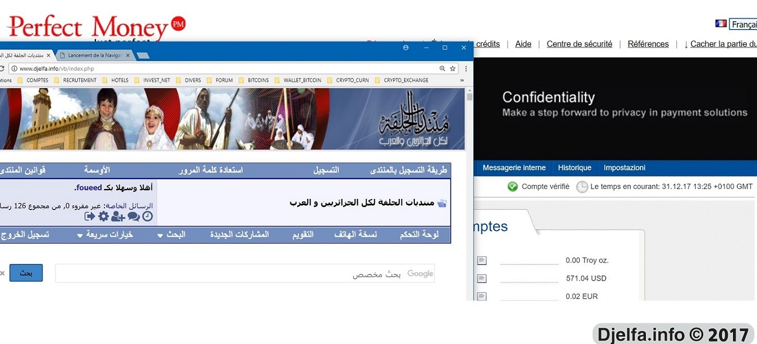Click the zoom magnifier icon in address bar
This screenshot has width=757, height=344.
(442, 68)
